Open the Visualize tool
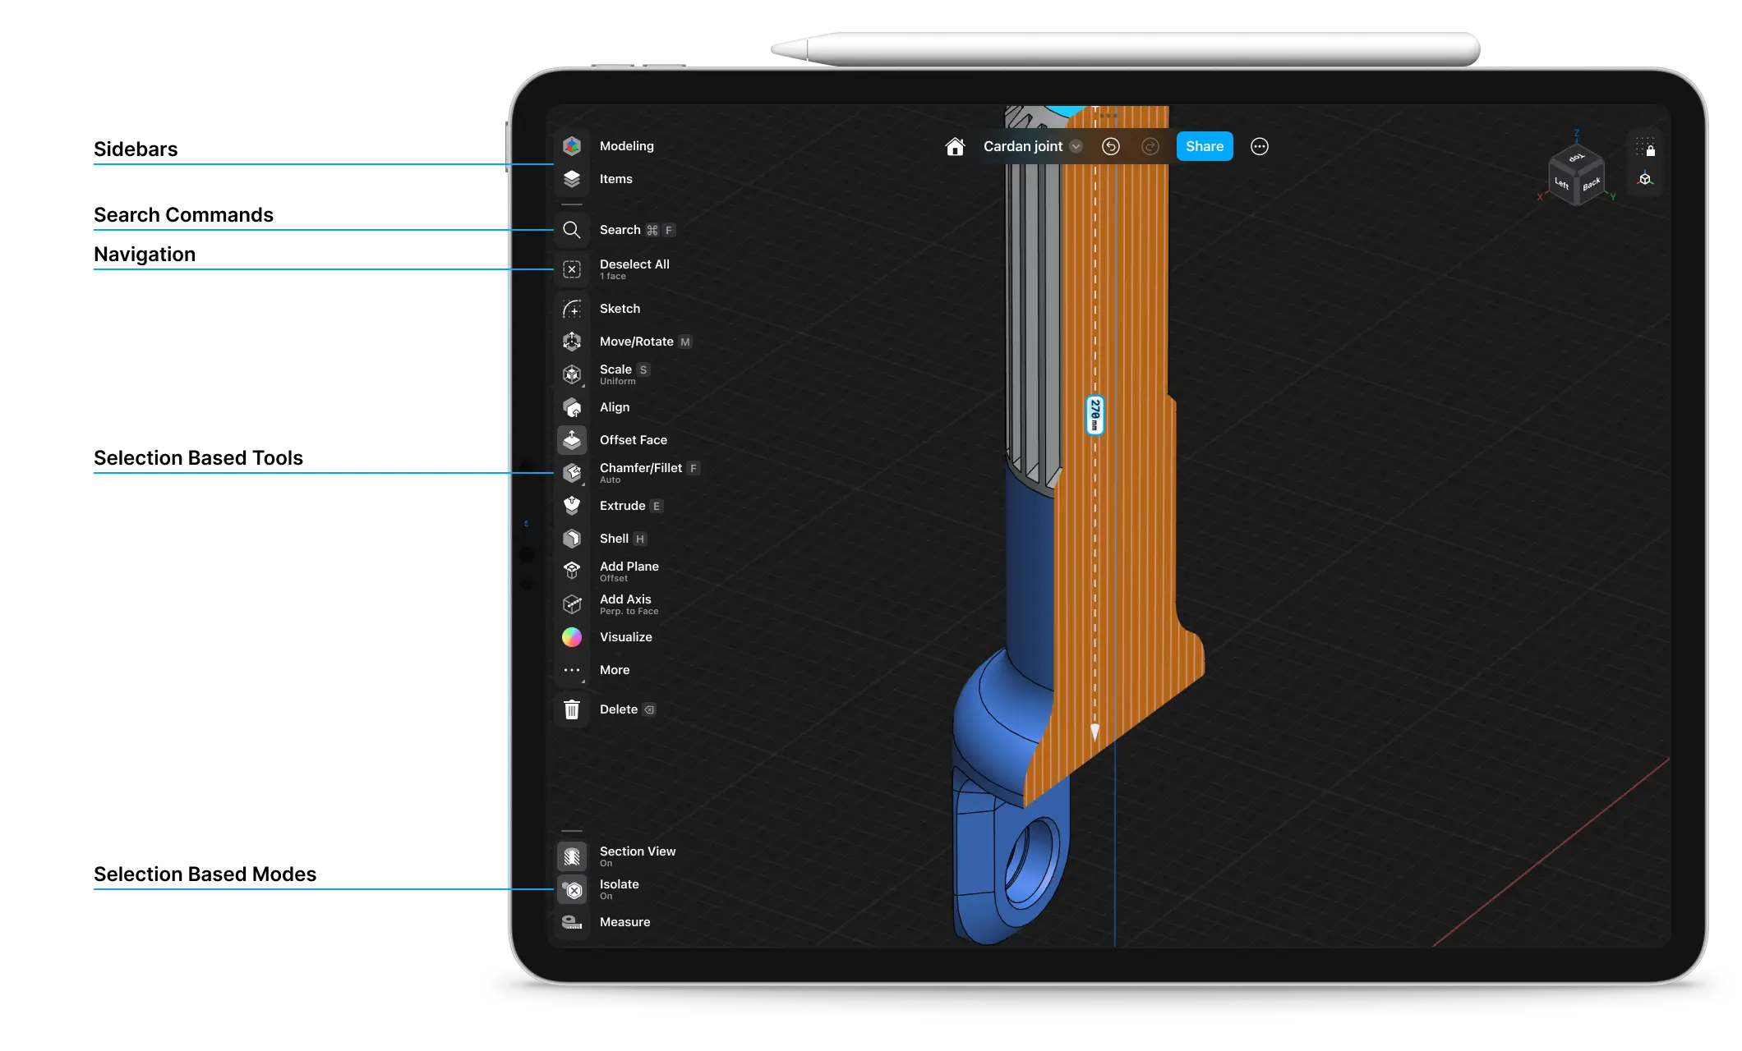The image size is (1742, 1051). 625,637
